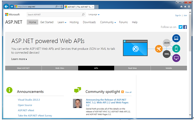The image size is (194, 120).
Task: Click the grey JSON circle icon
Action: pos(167,43)
